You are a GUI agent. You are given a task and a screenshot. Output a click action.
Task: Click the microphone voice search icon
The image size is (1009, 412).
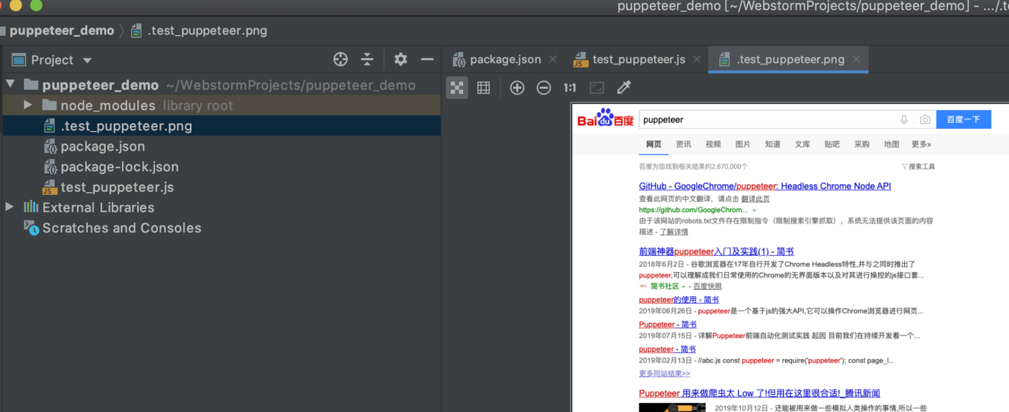coord(904,120)
